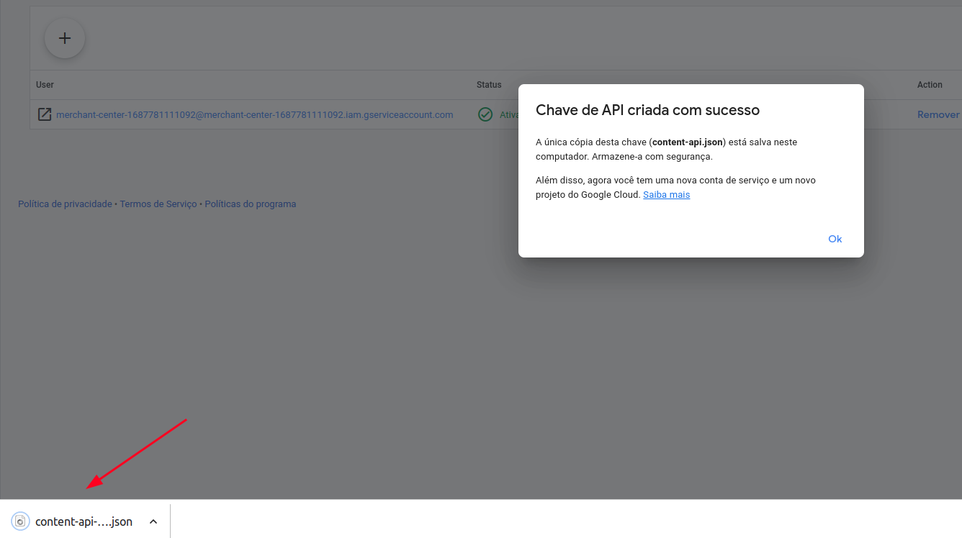This screenshot has width=962, height=538.
Task: Click the green active status check icon
Action: coord(485,114)
